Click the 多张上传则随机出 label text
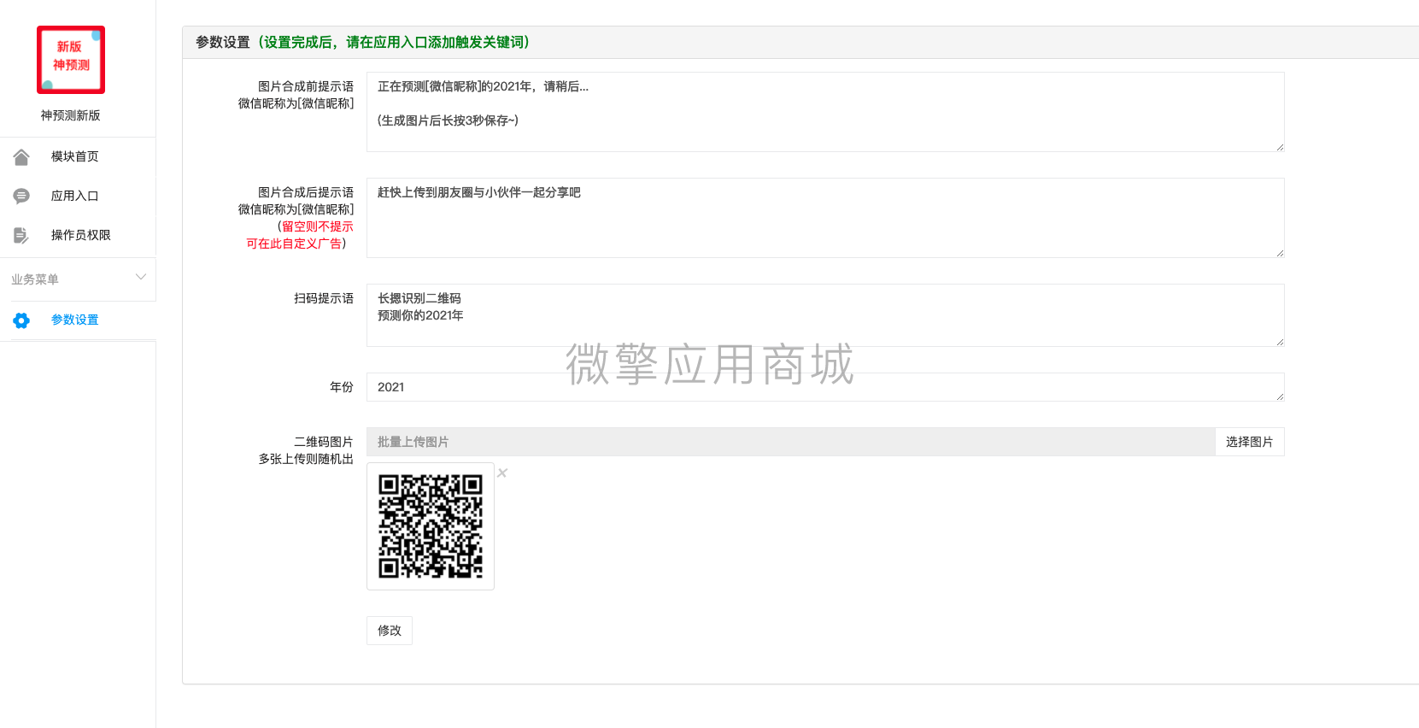 coord(306,459)
